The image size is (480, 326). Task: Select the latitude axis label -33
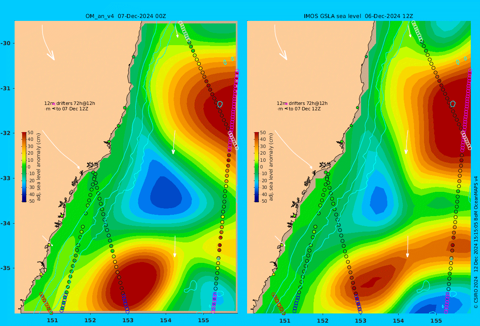click(x=5, y=178)
